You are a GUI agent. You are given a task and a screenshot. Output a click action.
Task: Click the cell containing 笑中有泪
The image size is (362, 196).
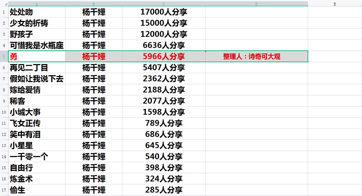coord(37,134)
